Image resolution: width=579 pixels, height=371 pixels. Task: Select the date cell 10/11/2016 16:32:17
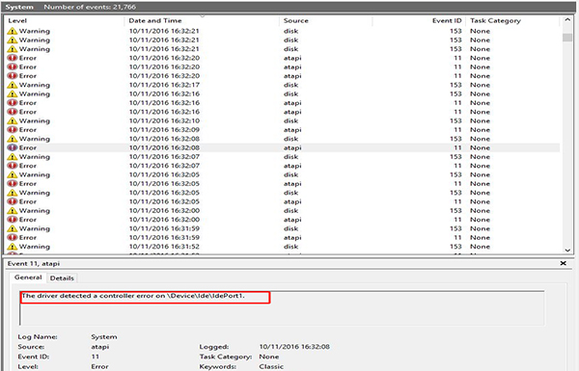[x=164, y=85]
